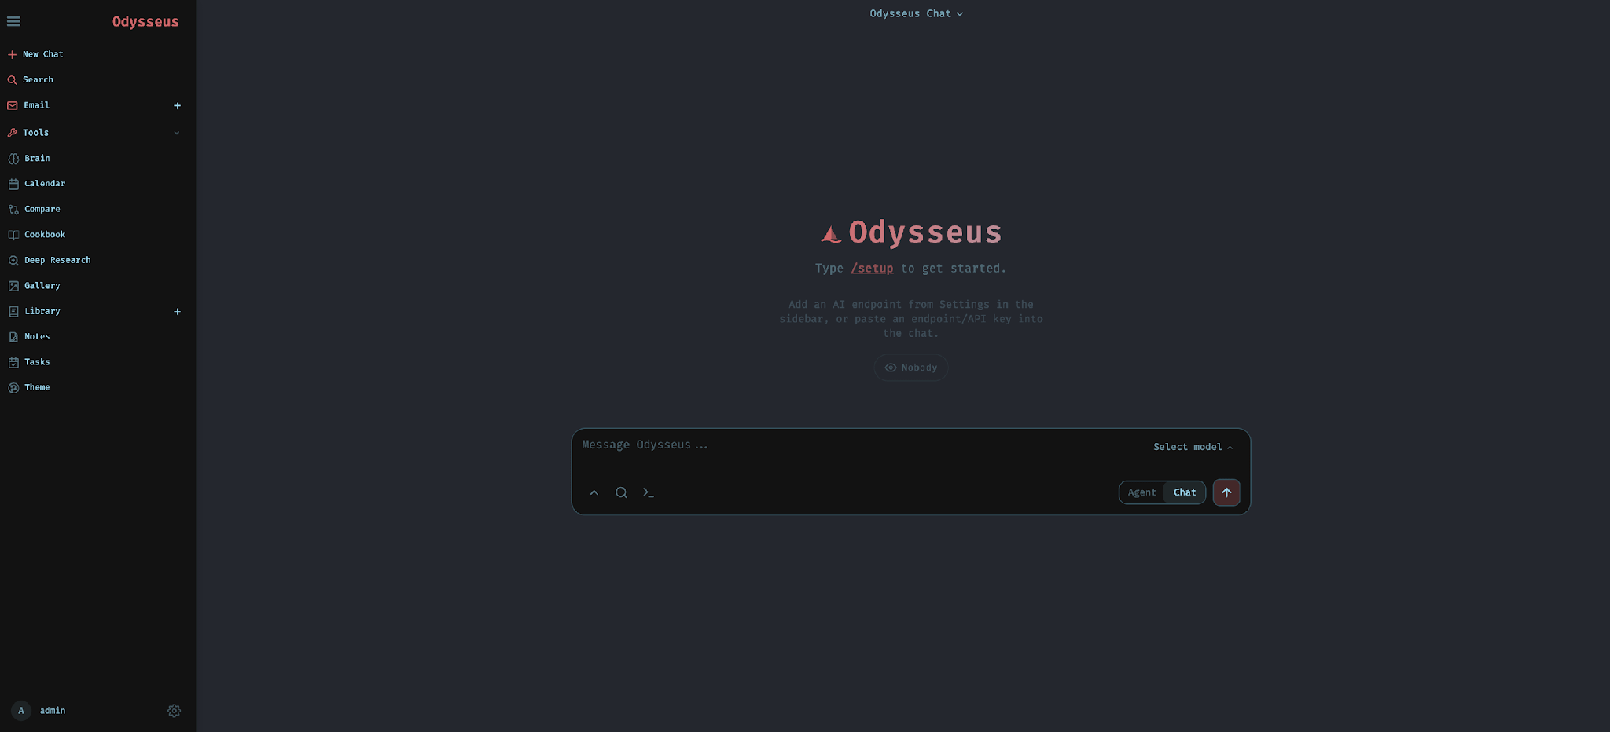Add a new email account with plus
1610x732 pixels.
[x=177, y=105]
